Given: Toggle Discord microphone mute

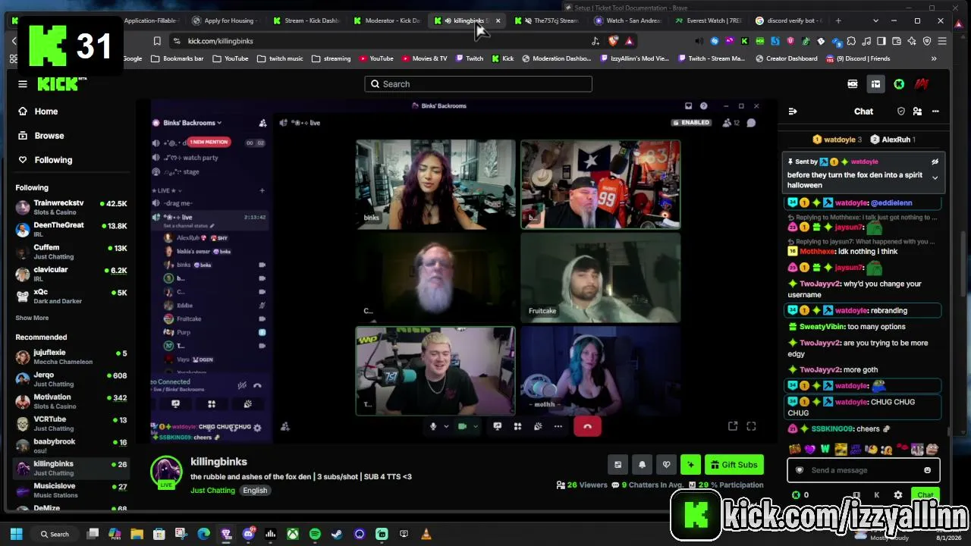Looking at the screenshot, I should (433, 426).
